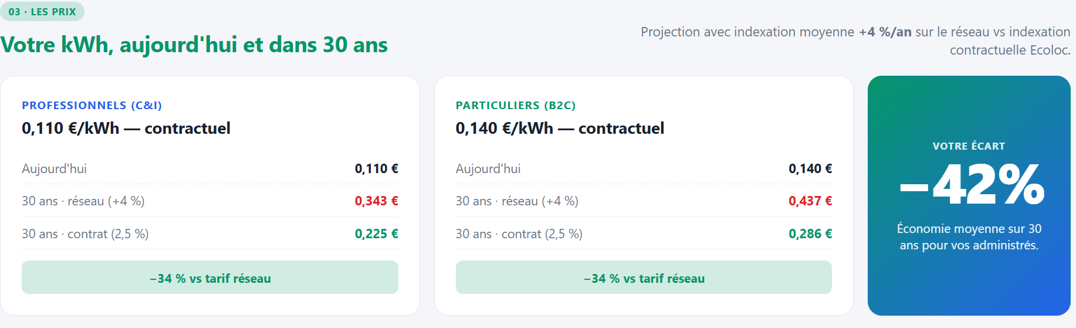The width and height of the screenshot is (1076, 328).
Task: Click the heading 'Votre kWh, aujourd'hui et dans 30 ans'
Action: (x=194, y=45)
